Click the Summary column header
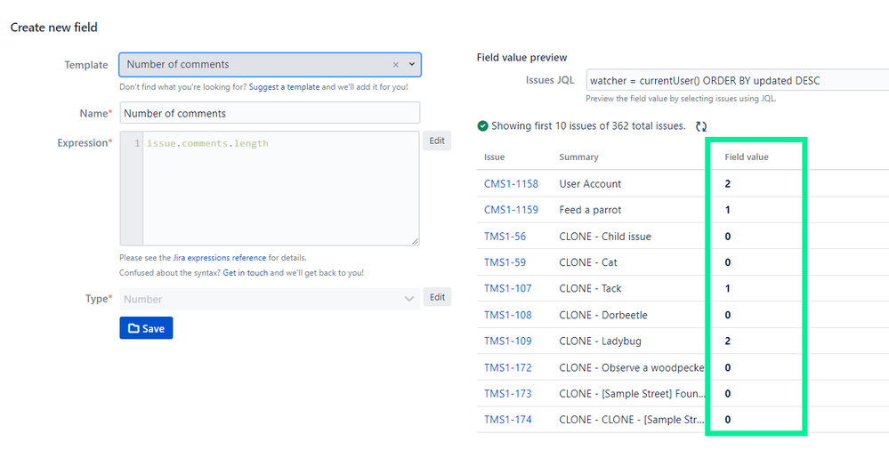 578,157
